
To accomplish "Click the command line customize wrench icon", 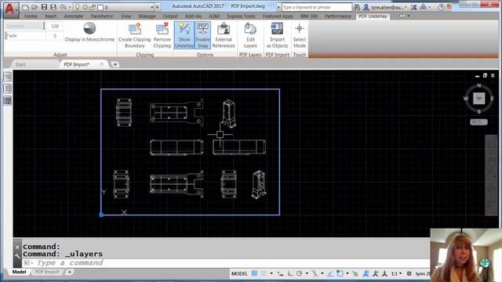I will pyautogui.click(x=17, y=255).
